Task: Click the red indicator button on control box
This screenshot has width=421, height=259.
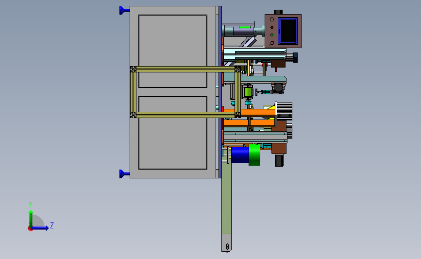Action: click(x=272, y=27)
